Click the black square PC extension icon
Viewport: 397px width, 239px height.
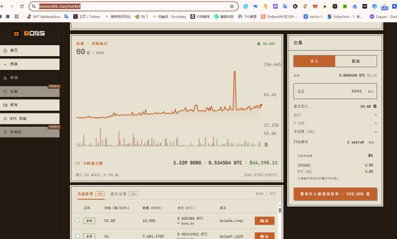point(364,6)
